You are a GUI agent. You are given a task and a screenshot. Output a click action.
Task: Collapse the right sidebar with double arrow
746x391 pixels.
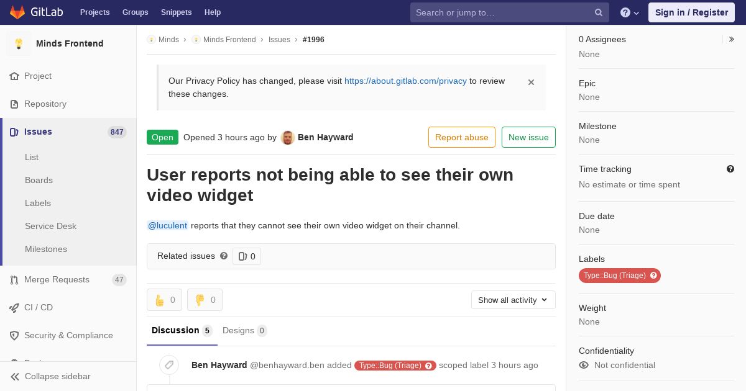click(732, 39)
